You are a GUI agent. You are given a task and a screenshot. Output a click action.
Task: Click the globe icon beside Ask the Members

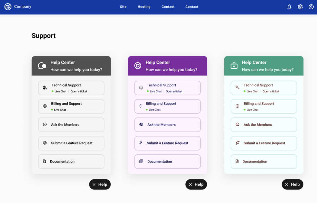[x=141, y=124]
